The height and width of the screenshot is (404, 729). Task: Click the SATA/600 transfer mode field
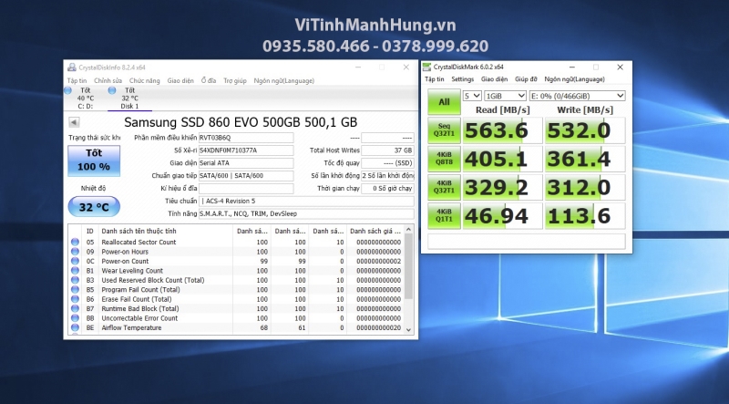click(x=246, y=175)
